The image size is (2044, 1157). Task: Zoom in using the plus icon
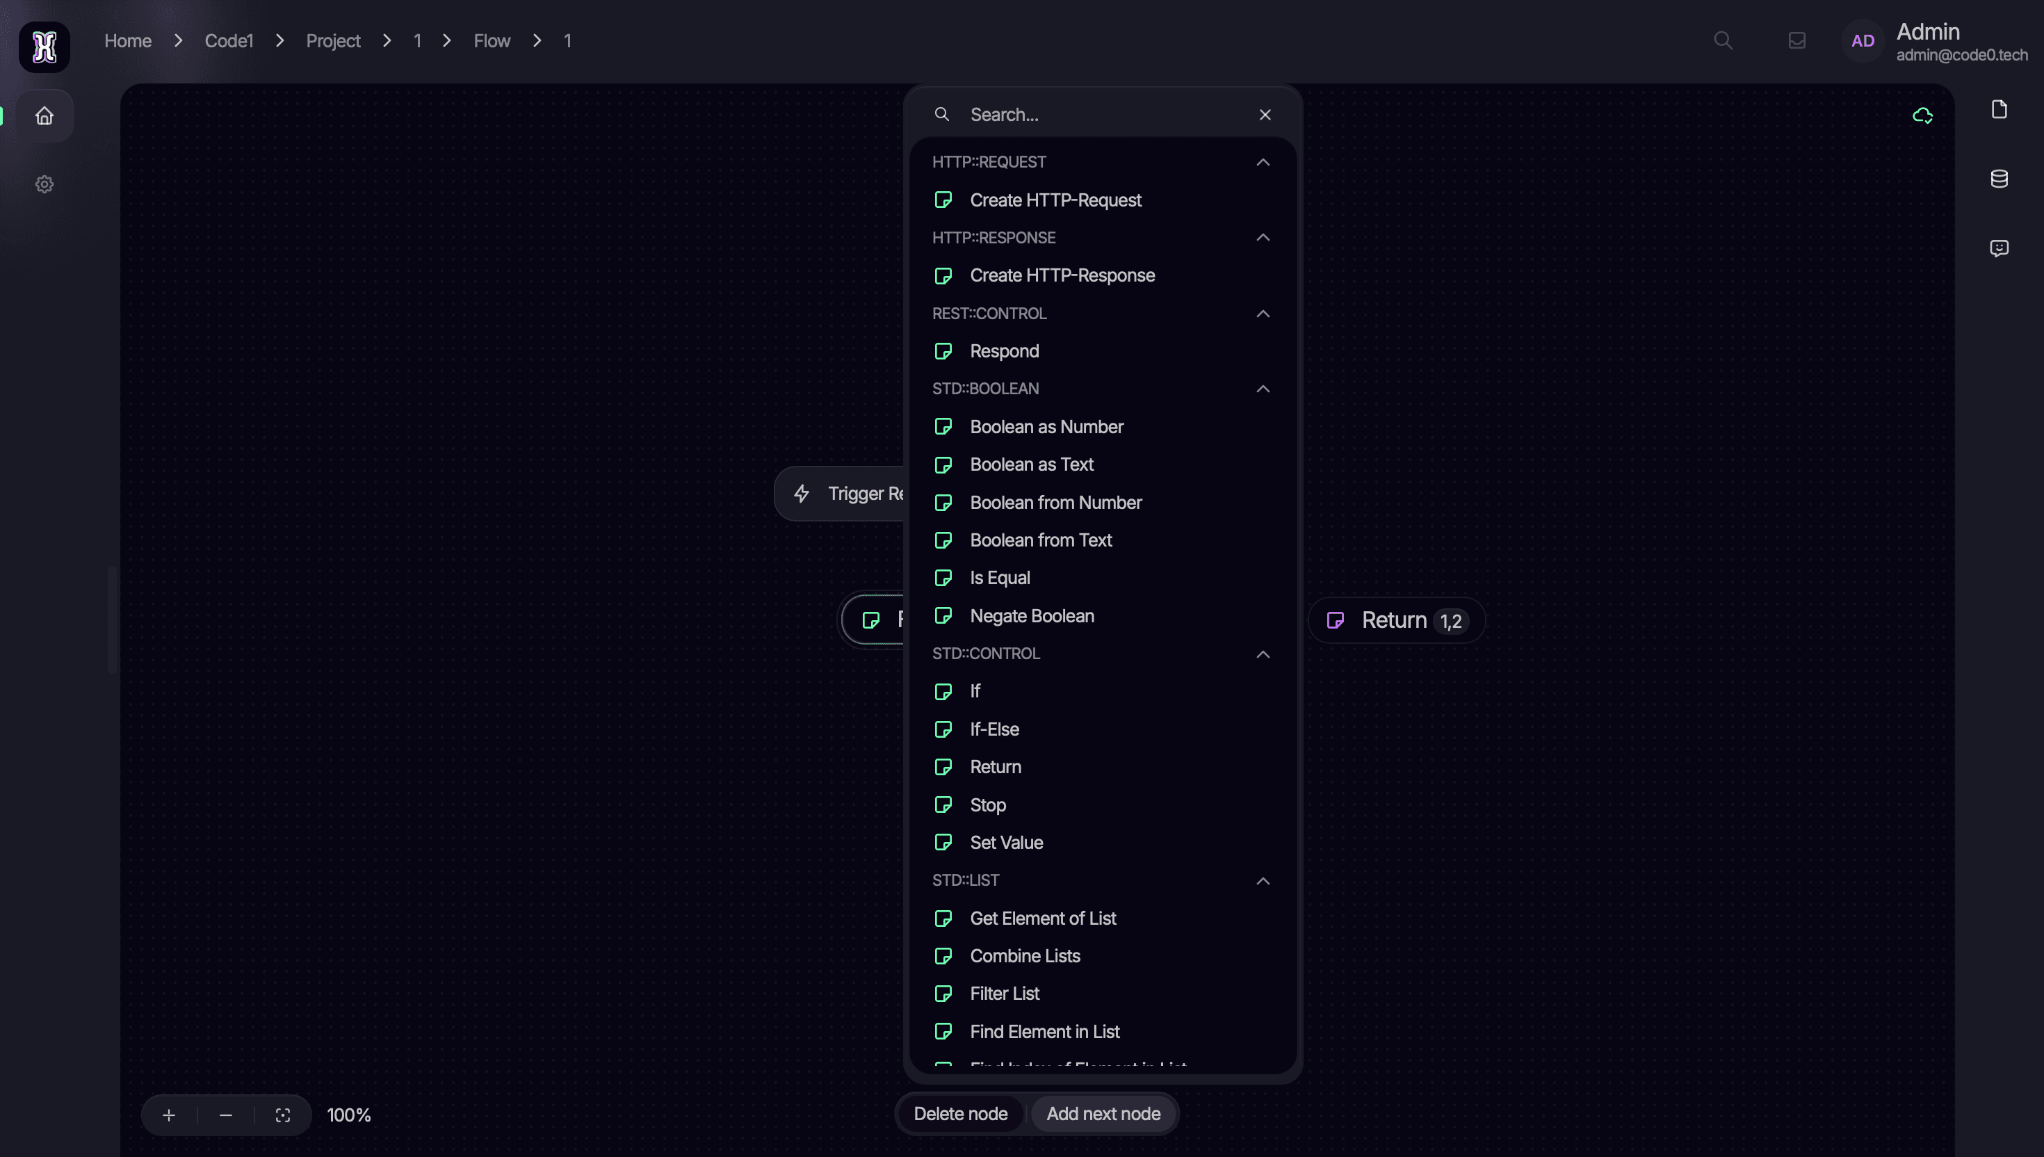pyautogui.click(x=168, y=1114)
